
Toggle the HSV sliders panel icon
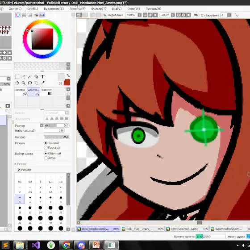[30, 15]
